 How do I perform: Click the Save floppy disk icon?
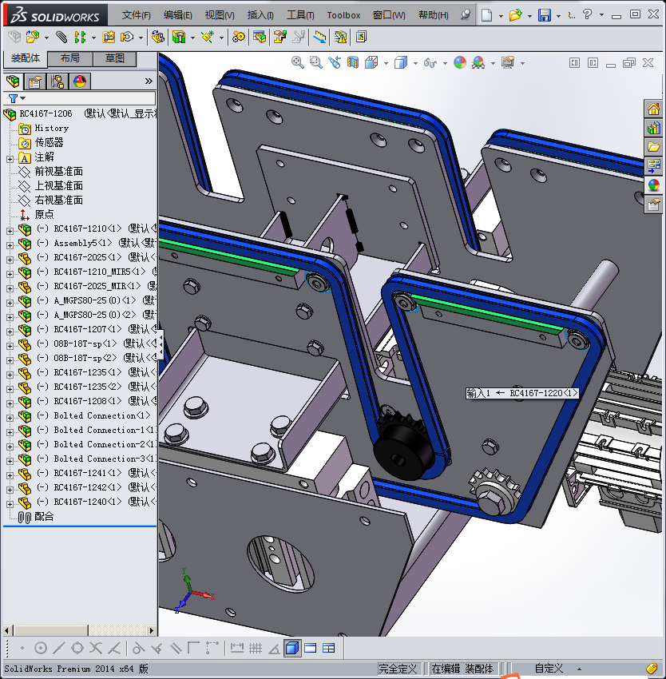pos(544,15)
